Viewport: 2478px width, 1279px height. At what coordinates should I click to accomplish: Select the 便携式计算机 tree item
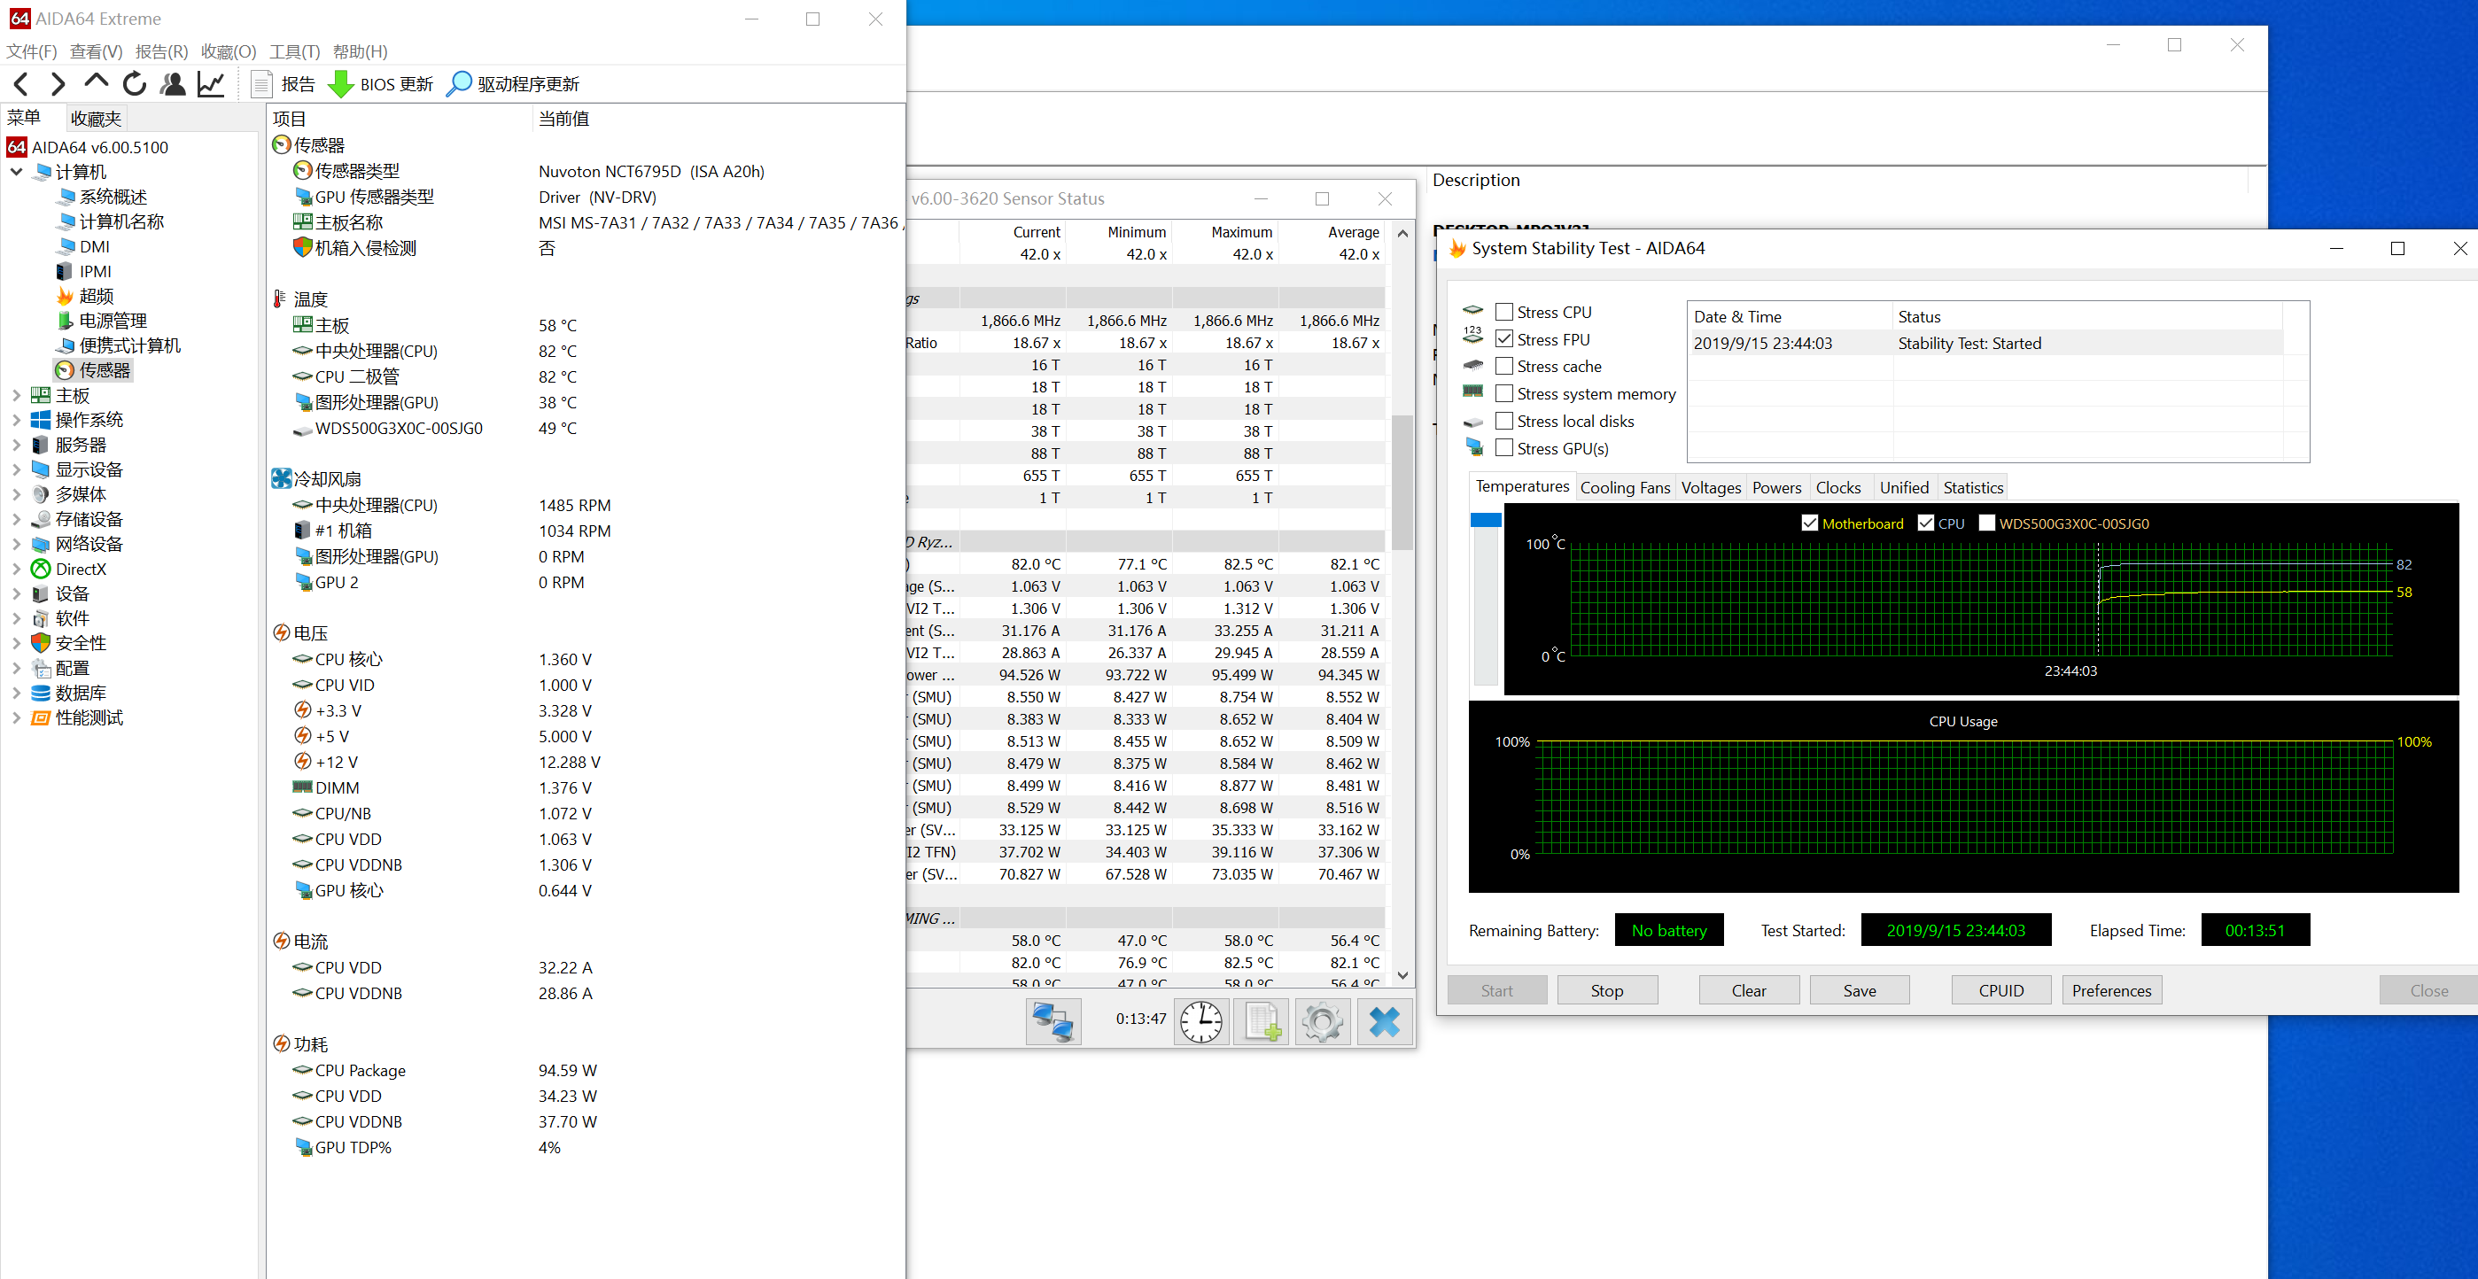(119, 346)
